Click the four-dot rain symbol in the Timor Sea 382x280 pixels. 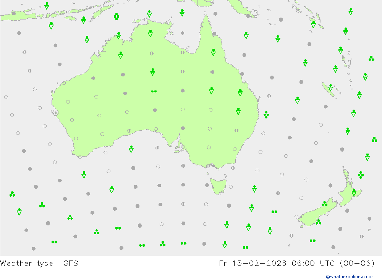(x=117, y=16)
